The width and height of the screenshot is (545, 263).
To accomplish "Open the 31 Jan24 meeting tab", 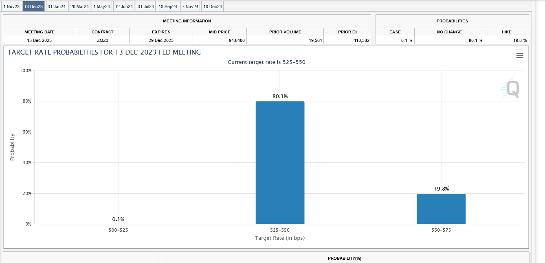I will [57, 7].
